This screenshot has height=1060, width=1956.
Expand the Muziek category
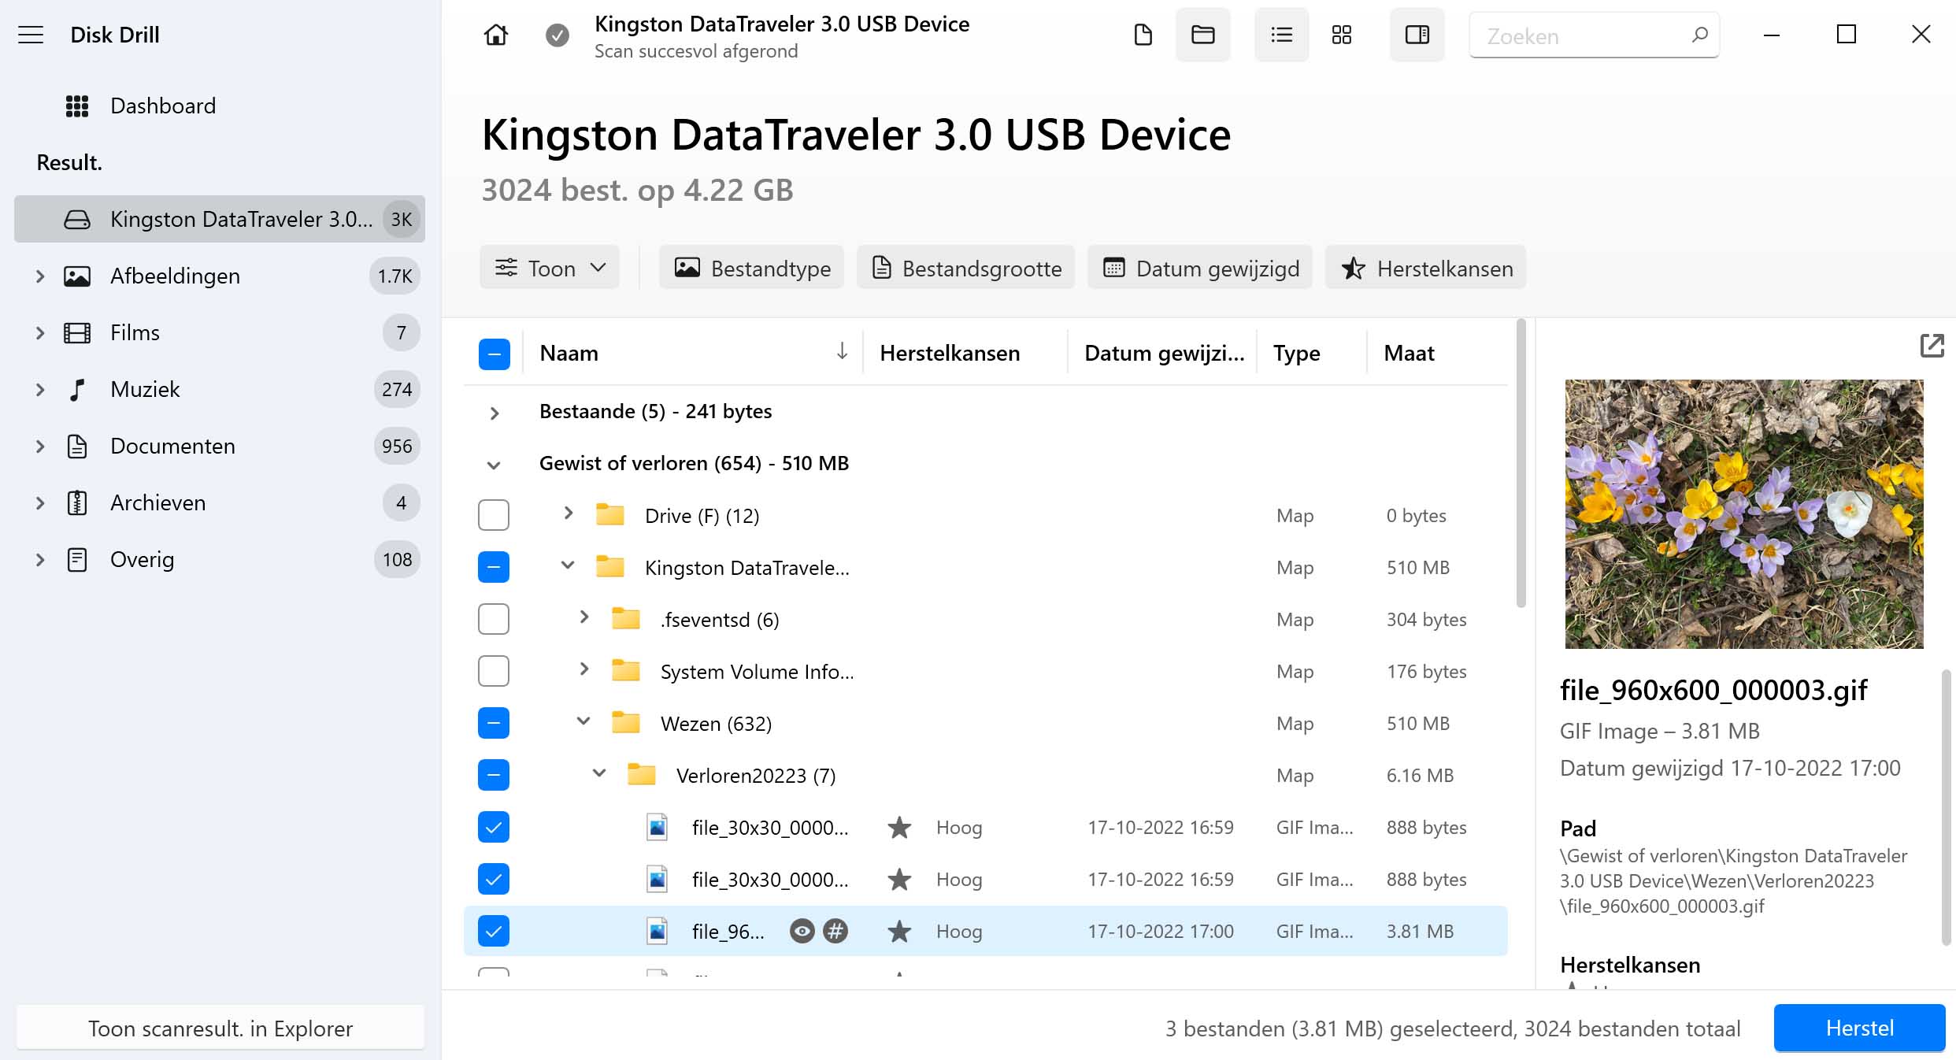[40, 389]
